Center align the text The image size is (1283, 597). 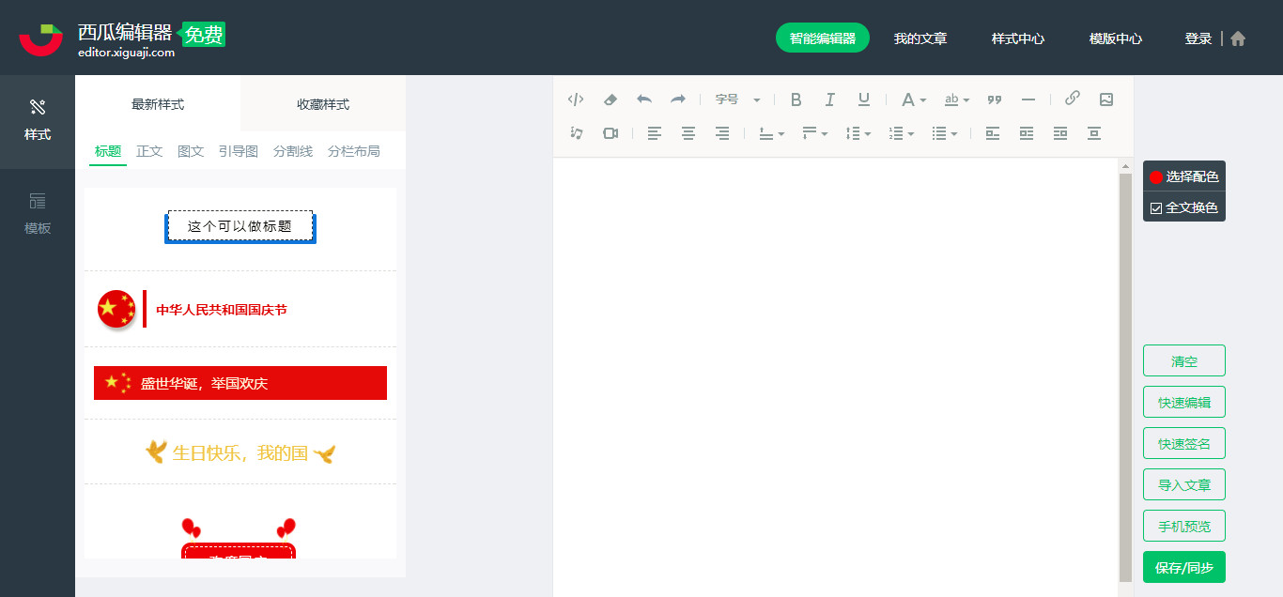688,133
